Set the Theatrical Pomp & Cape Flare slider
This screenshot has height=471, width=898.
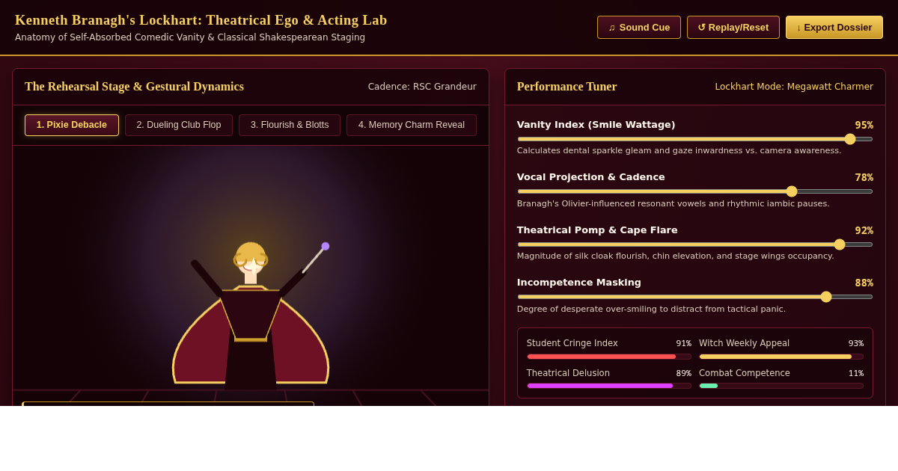coord(695,244)
